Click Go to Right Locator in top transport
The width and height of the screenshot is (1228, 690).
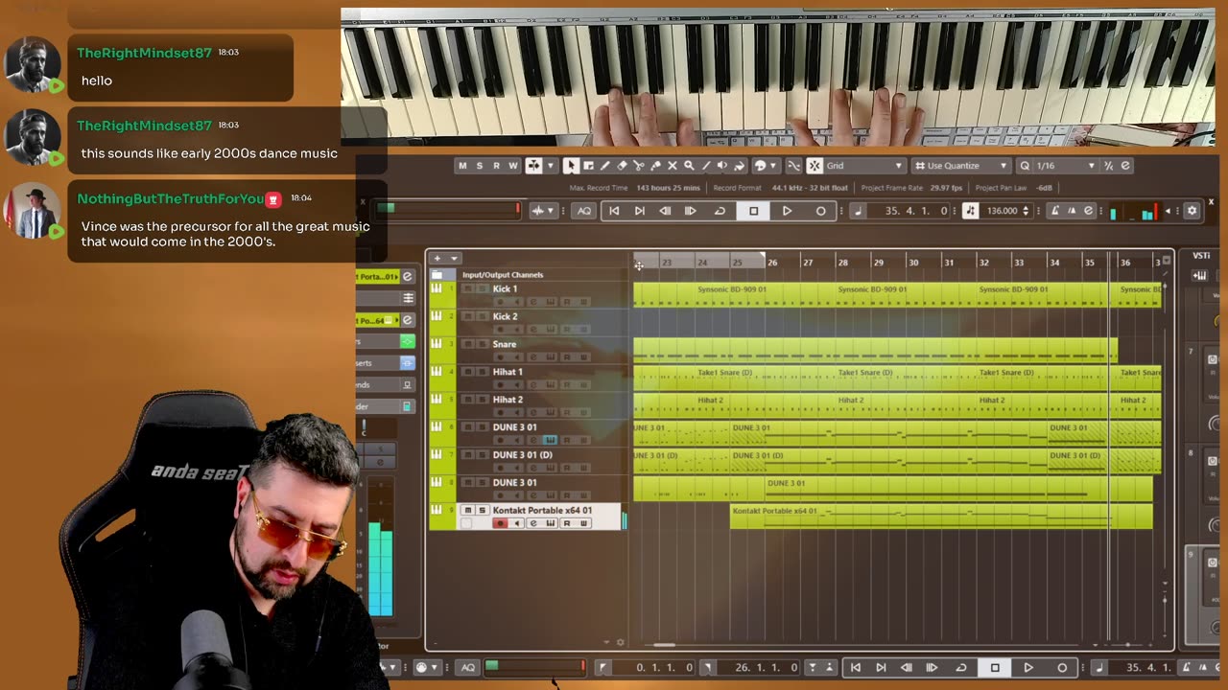(x=640, y=211)
